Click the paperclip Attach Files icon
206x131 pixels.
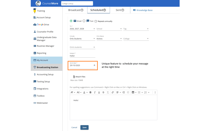[x=74, y=76]
